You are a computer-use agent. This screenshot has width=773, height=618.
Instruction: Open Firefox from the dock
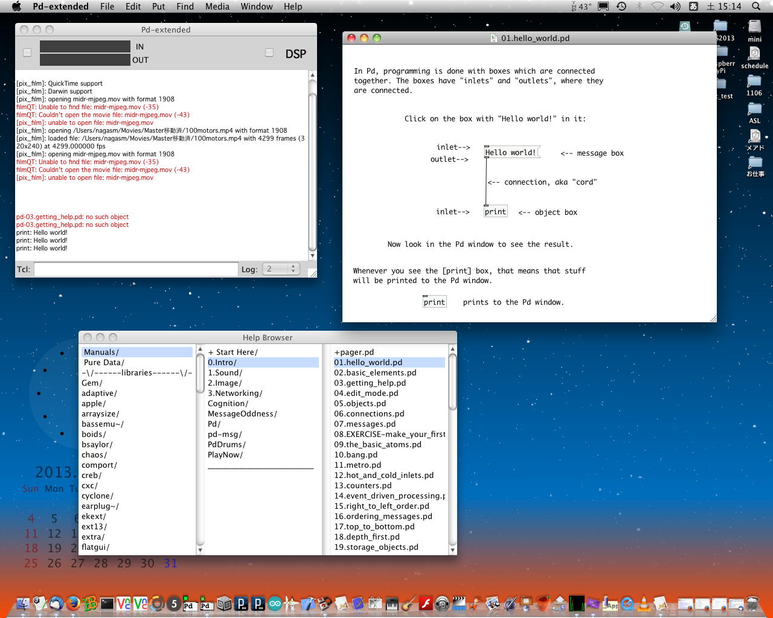[74, 603]
